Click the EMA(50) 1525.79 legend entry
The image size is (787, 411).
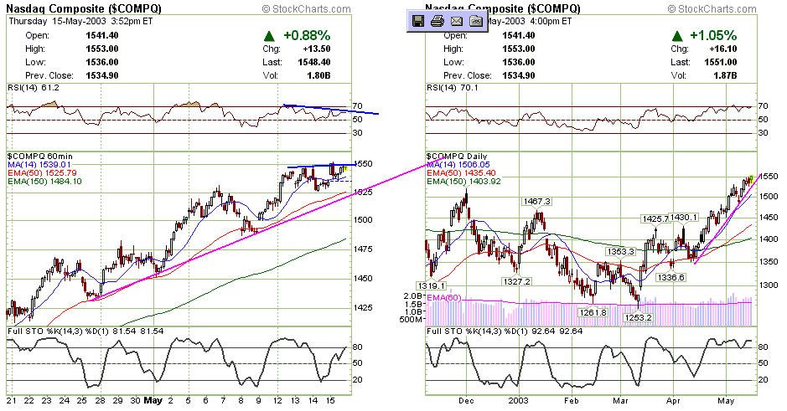[x=42, y=173]
